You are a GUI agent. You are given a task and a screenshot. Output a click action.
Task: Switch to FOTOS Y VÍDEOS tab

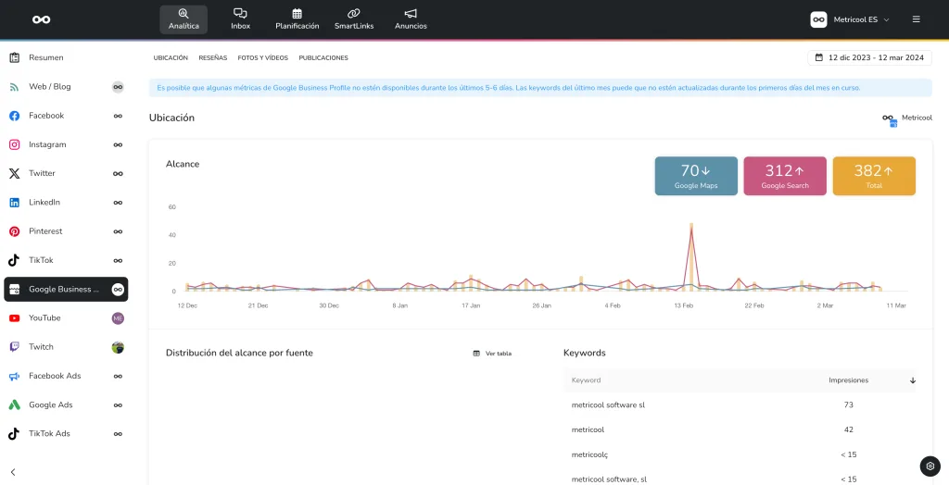[x=262, y=58]
